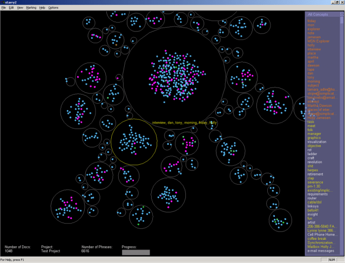Select 'coffee break' in concepts list

coord(317,238)
